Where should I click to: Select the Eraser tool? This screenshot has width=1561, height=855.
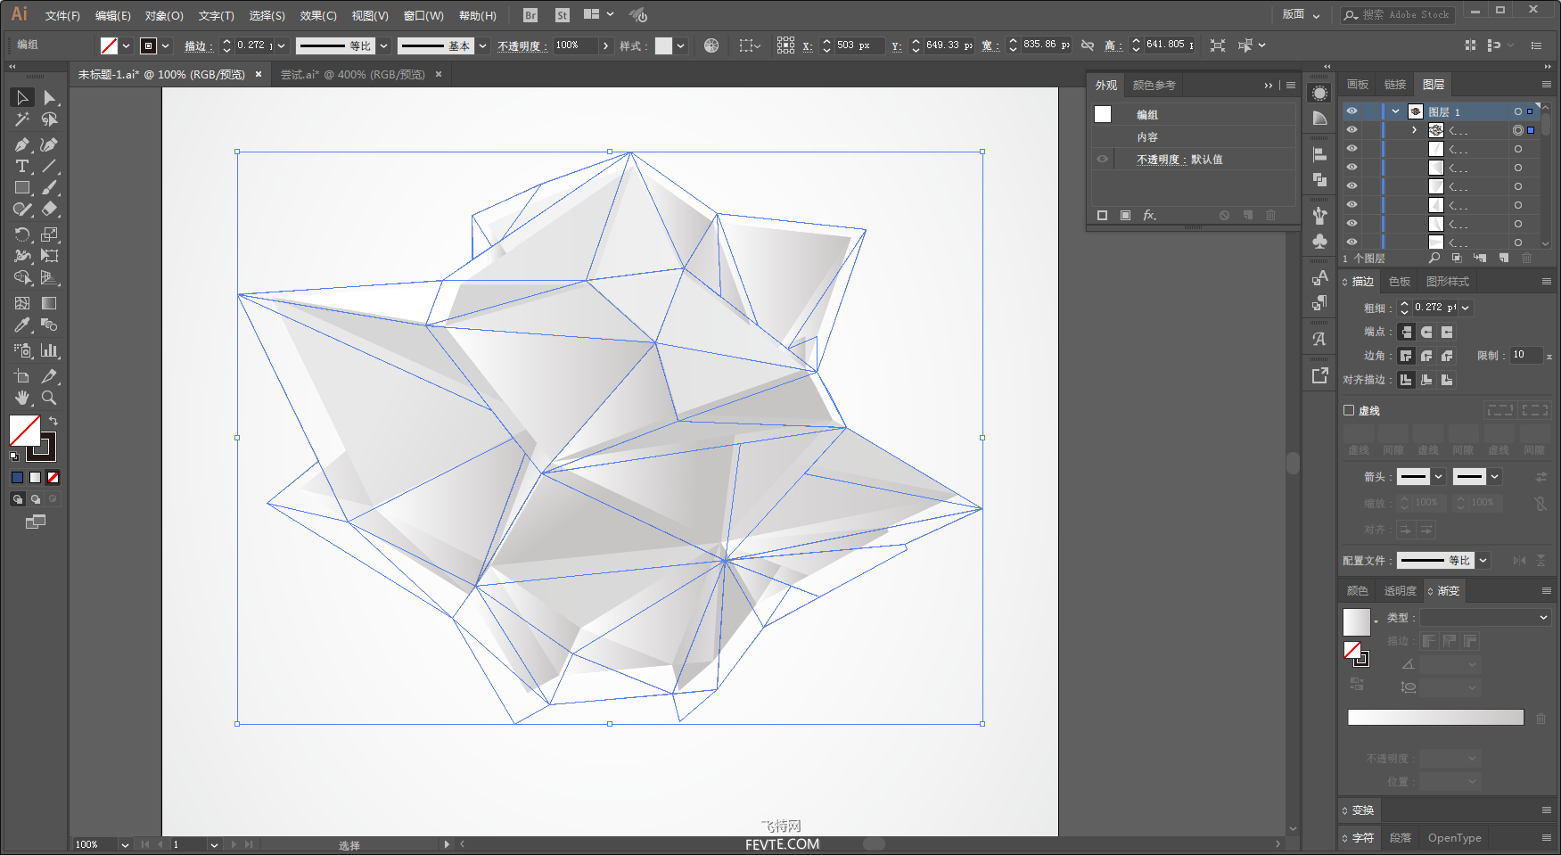50,209
